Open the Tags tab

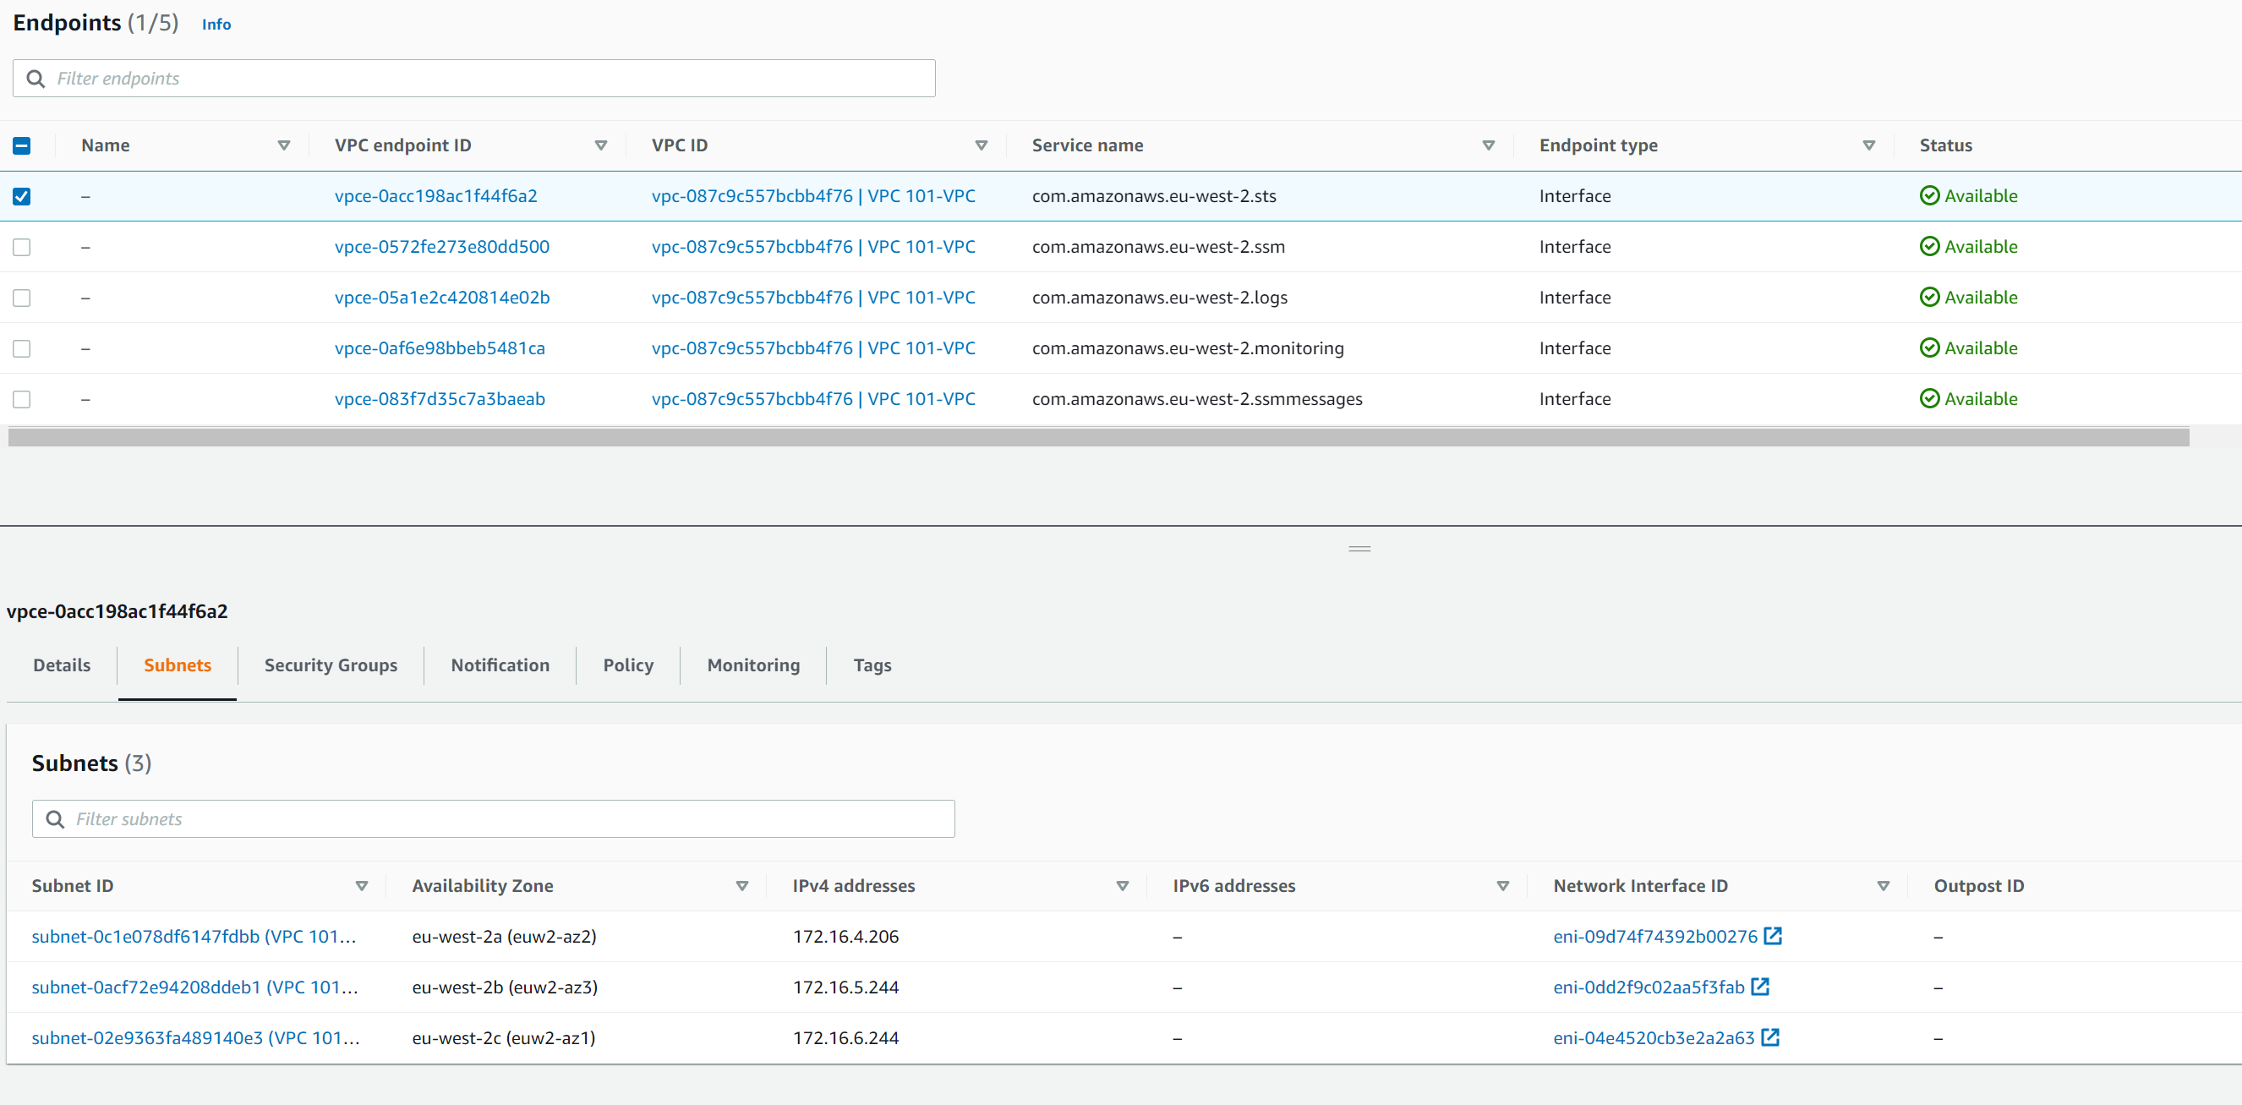872,665
